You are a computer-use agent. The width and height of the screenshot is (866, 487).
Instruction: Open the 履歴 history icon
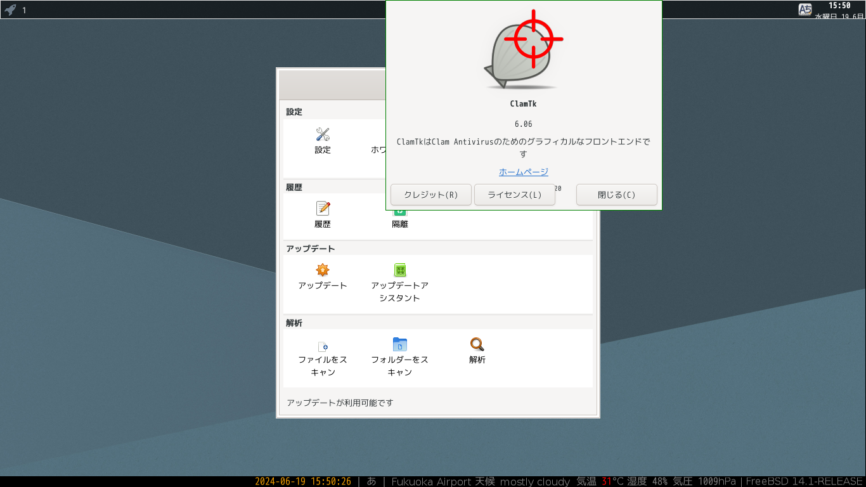coord(323,209)
